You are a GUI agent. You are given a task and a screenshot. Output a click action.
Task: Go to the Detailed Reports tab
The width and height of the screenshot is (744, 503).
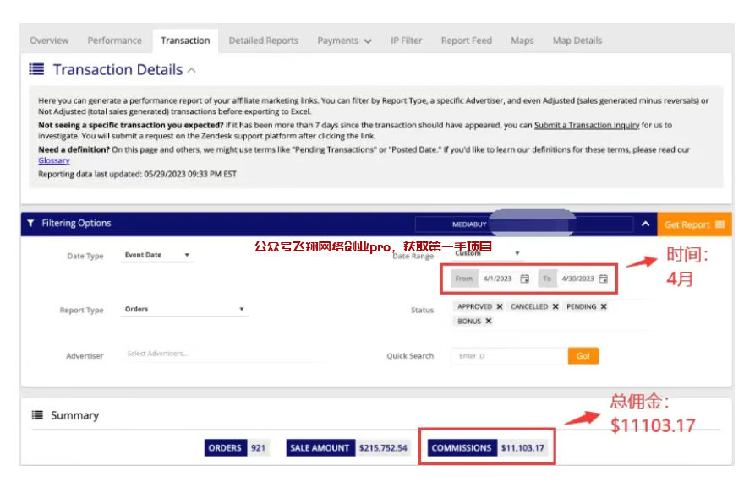[263, 41]
